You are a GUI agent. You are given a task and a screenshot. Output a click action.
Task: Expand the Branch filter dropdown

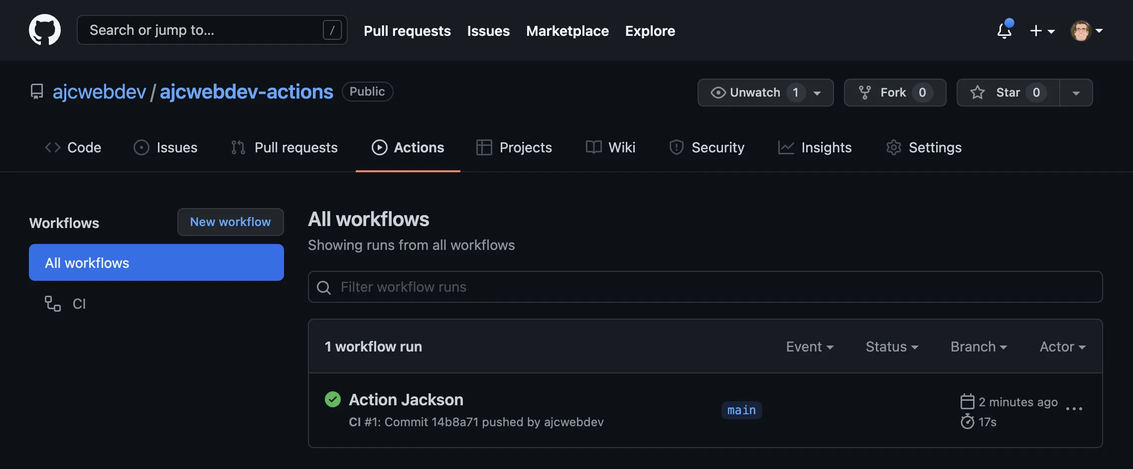pos(978,347)
